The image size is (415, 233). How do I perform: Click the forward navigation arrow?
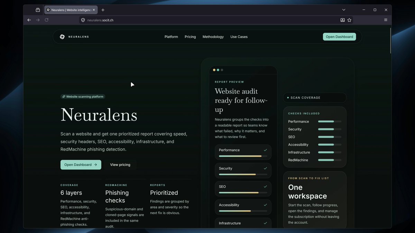[x=38, y=20]
